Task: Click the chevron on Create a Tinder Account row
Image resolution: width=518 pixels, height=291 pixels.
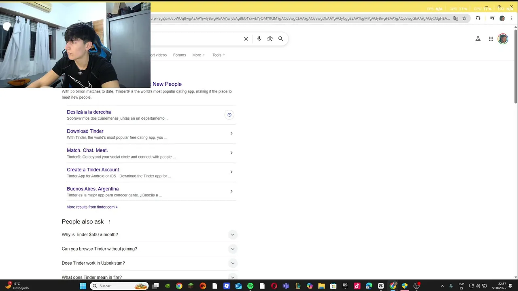Action: click(231, 172)
